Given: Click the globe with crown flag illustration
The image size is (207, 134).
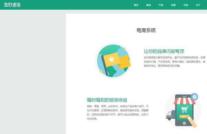Looking at the screenshot, I should (114, 61).
